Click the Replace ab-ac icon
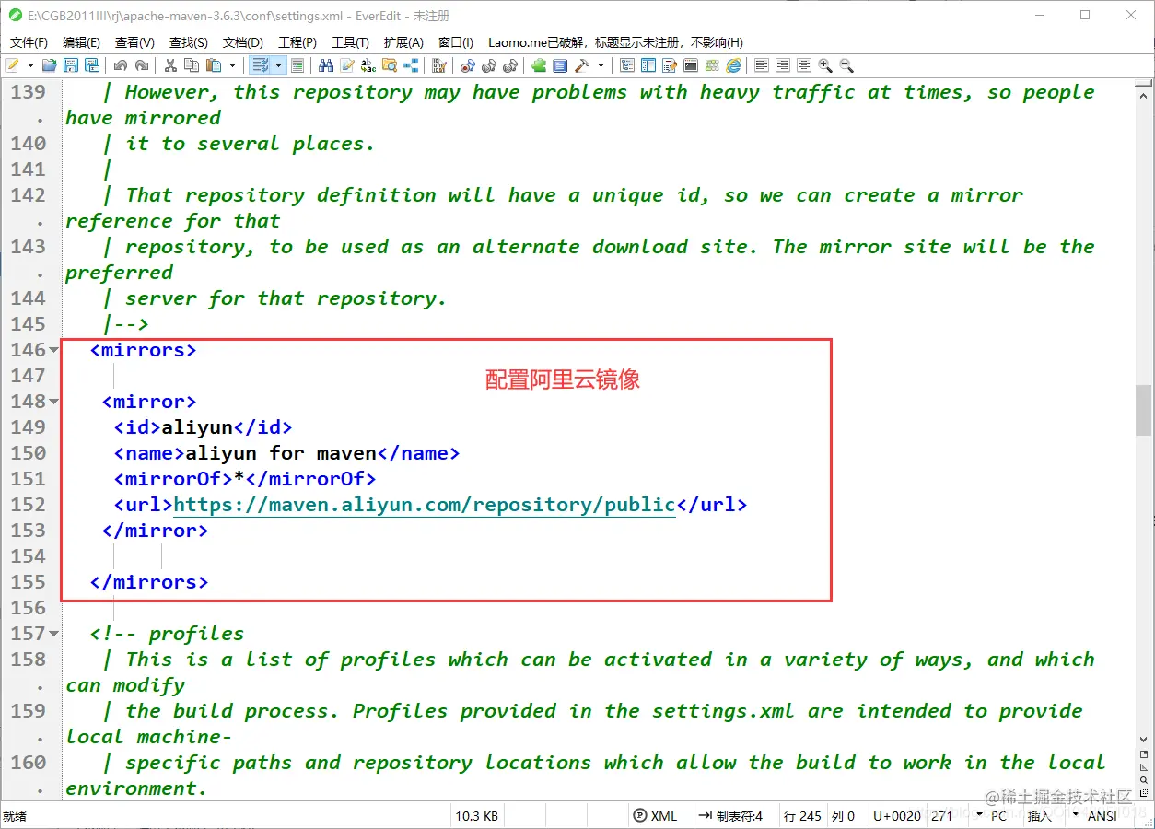This screenshot has width=1155, height=829. [x=369, y=65]
